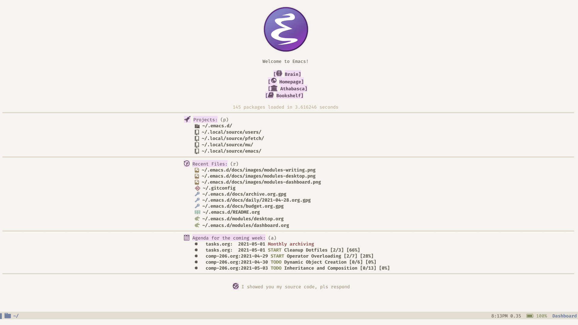The image size is (578, 325).
Task: Open ~/  directory in status bar
Action: coord(15,315)
